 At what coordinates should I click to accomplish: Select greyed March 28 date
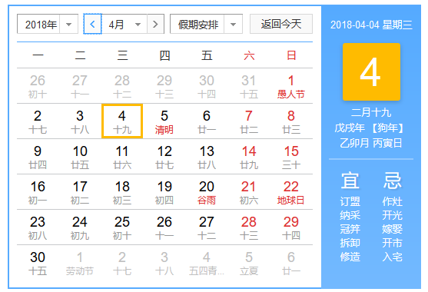click(122, 86)
